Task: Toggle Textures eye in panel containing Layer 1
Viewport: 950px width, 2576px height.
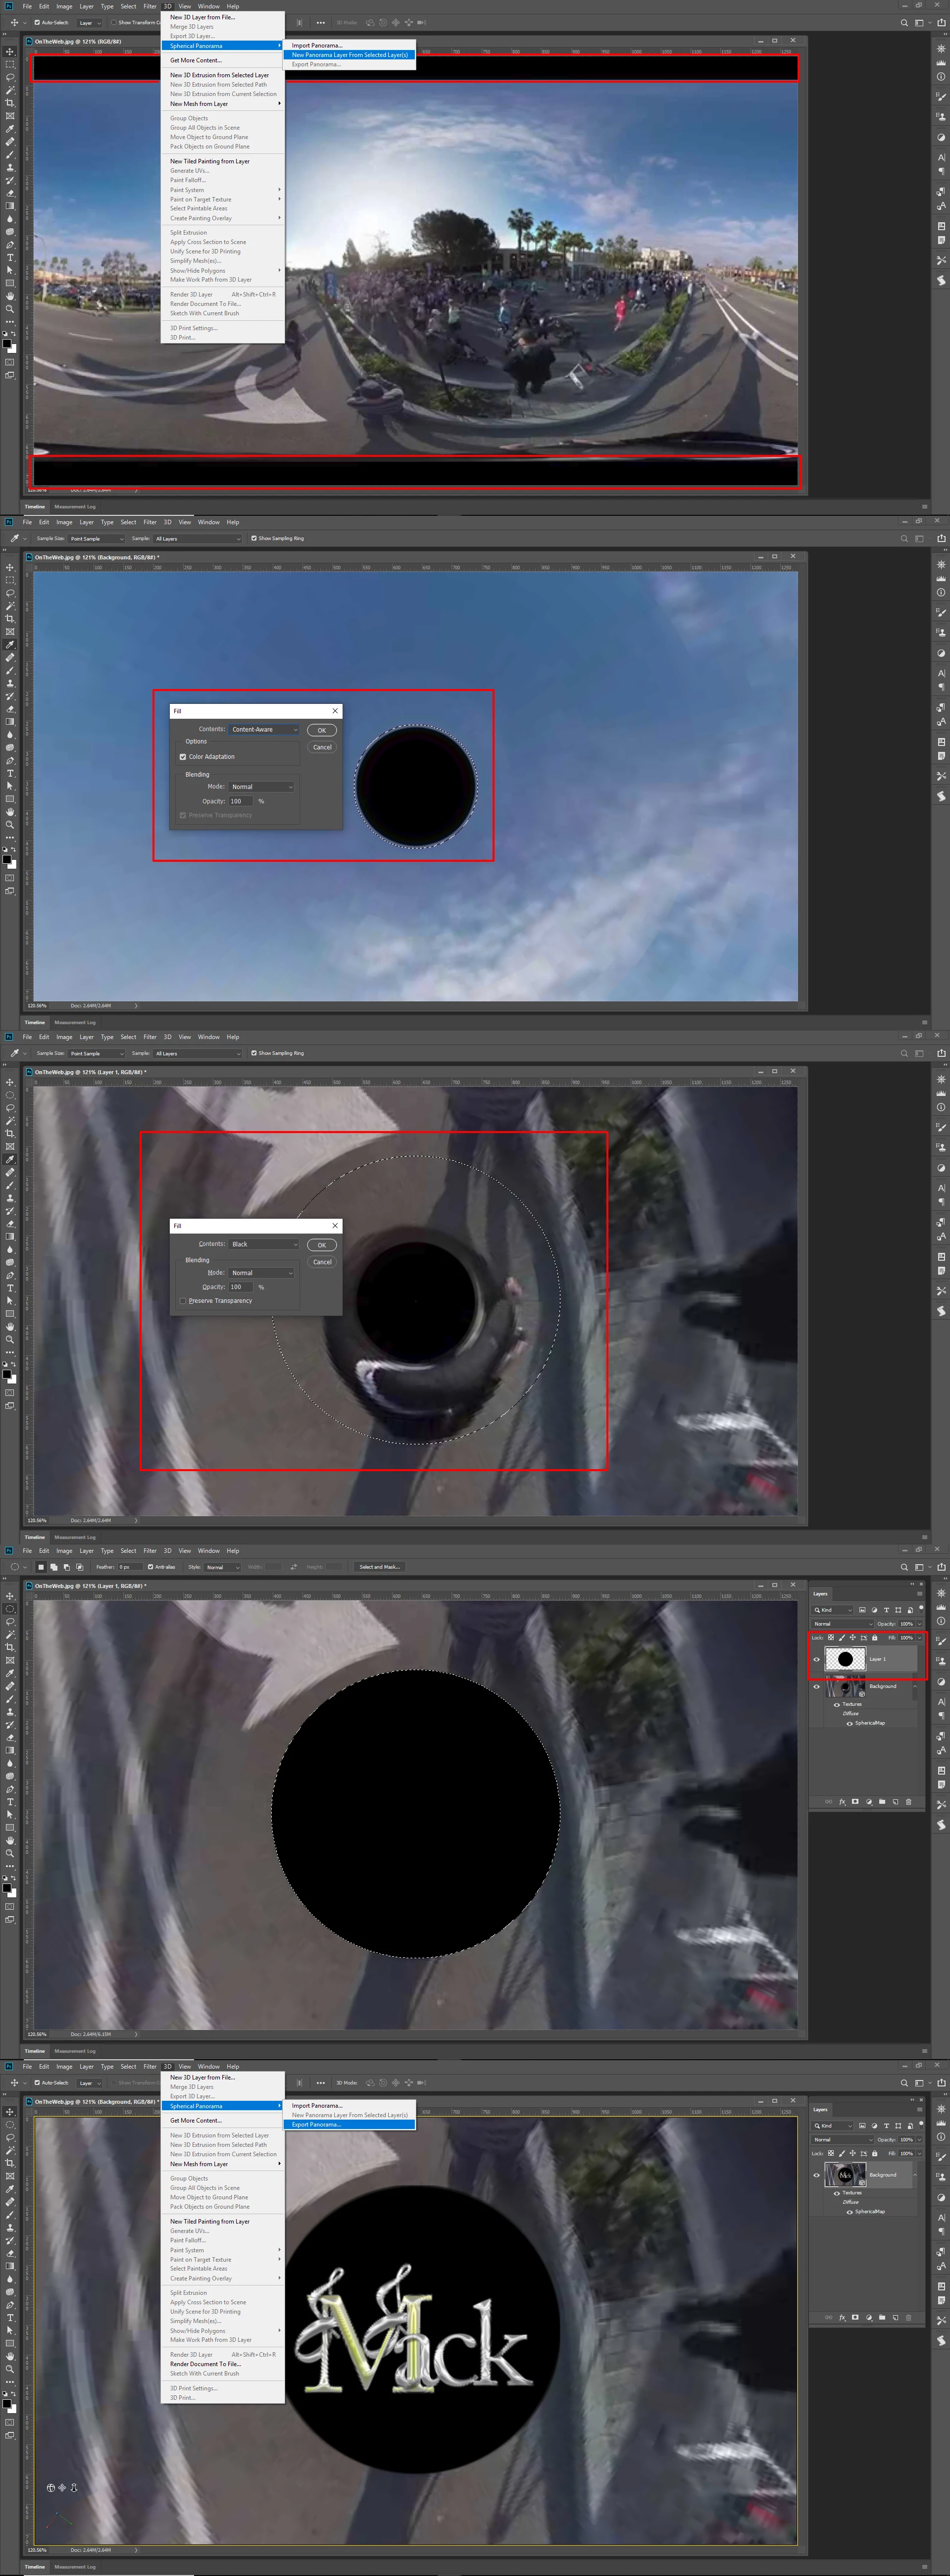Action: tap(837, 1706)
